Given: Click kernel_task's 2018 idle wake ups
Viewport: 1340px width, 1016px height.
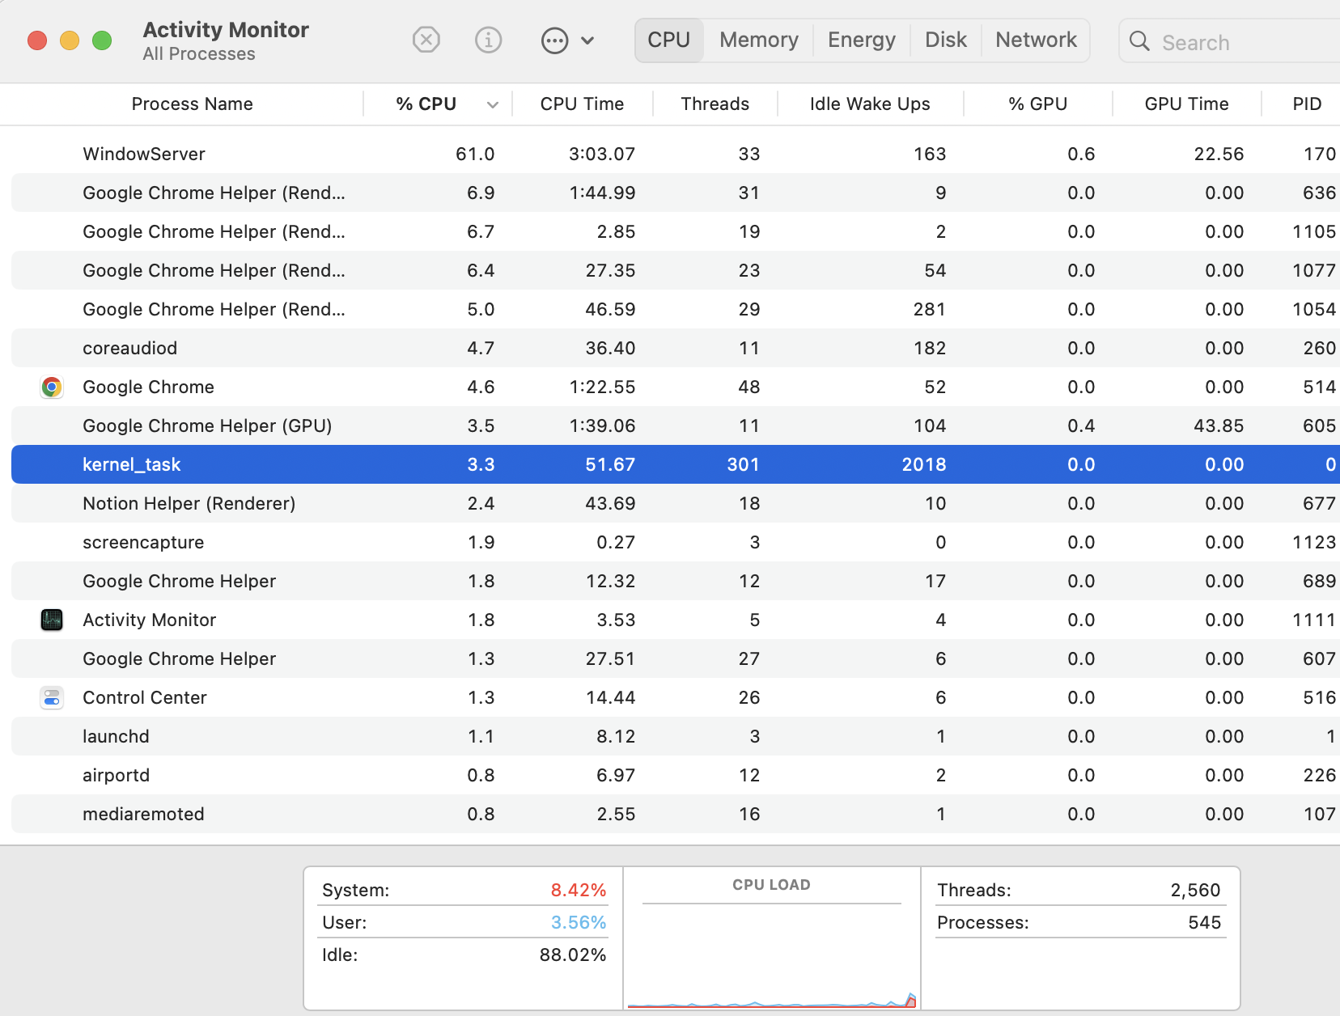Looking at the screenshot, I should pyautogui.click(x=924, y=465).
